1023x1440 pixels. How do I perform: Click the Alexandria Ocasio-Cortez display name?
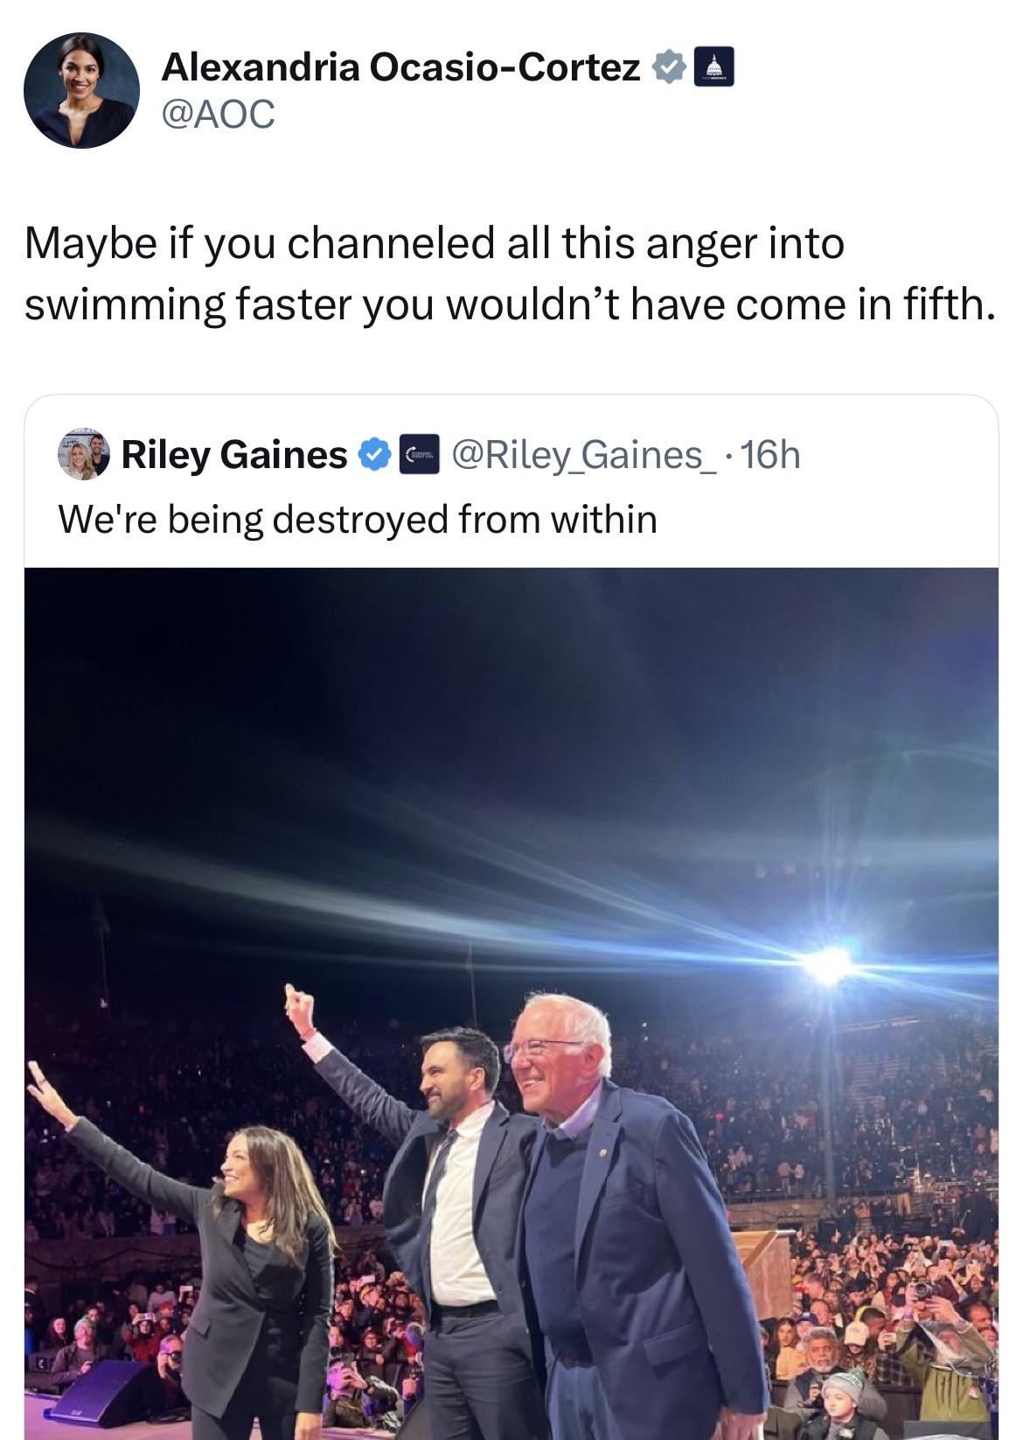pyautogui.click(x=400, y=66)
